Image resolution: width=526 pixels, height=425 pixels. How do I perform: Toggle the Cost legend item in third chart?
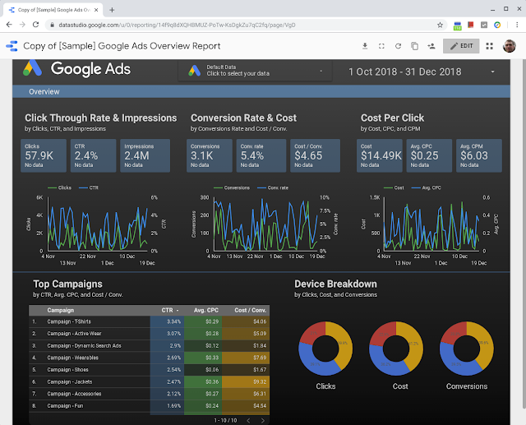[x=394, y=187]
